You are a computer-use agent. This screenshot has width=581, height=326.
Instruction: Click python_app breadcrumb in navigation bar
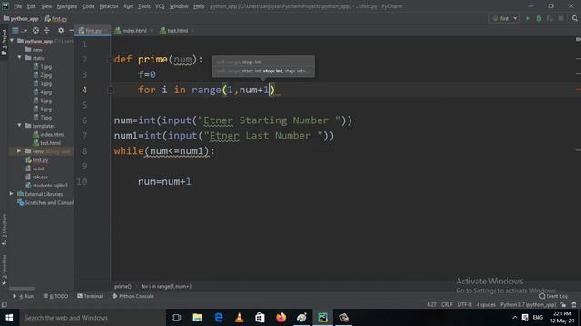pyautogui.click(x=21, y=18)
